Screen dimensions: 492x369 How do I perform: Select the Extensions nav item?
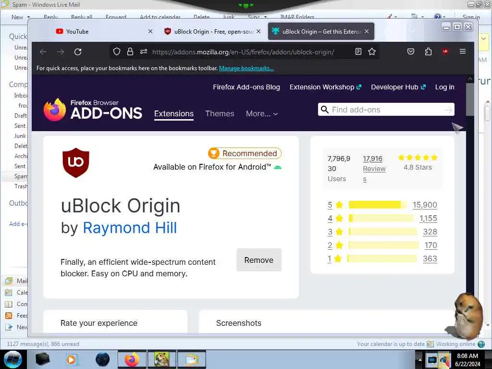click(x=174, y=113)
